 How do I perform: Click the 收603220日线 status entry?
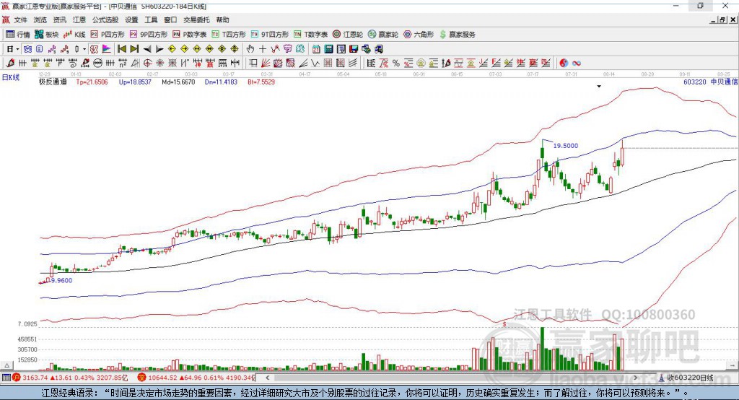690,378
